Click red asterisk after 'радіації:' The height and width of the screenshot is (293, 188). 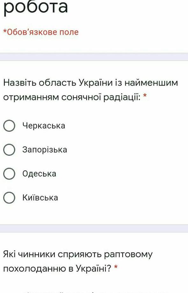tap(145, 96)
